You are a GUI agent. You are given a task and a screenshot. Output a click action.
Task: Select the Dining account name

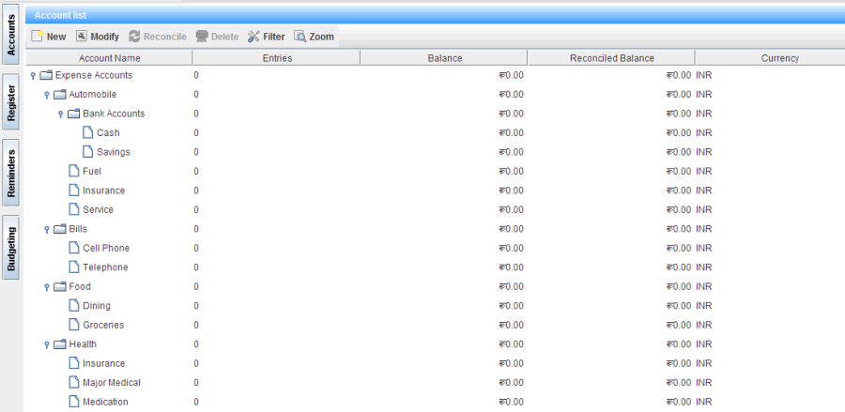97,305
